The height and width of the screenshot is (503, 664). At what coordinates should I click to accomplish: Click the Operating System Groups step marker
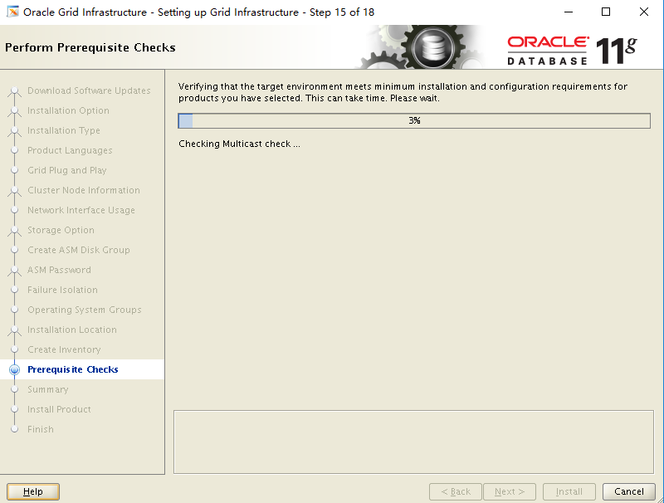tap(14, 310)
